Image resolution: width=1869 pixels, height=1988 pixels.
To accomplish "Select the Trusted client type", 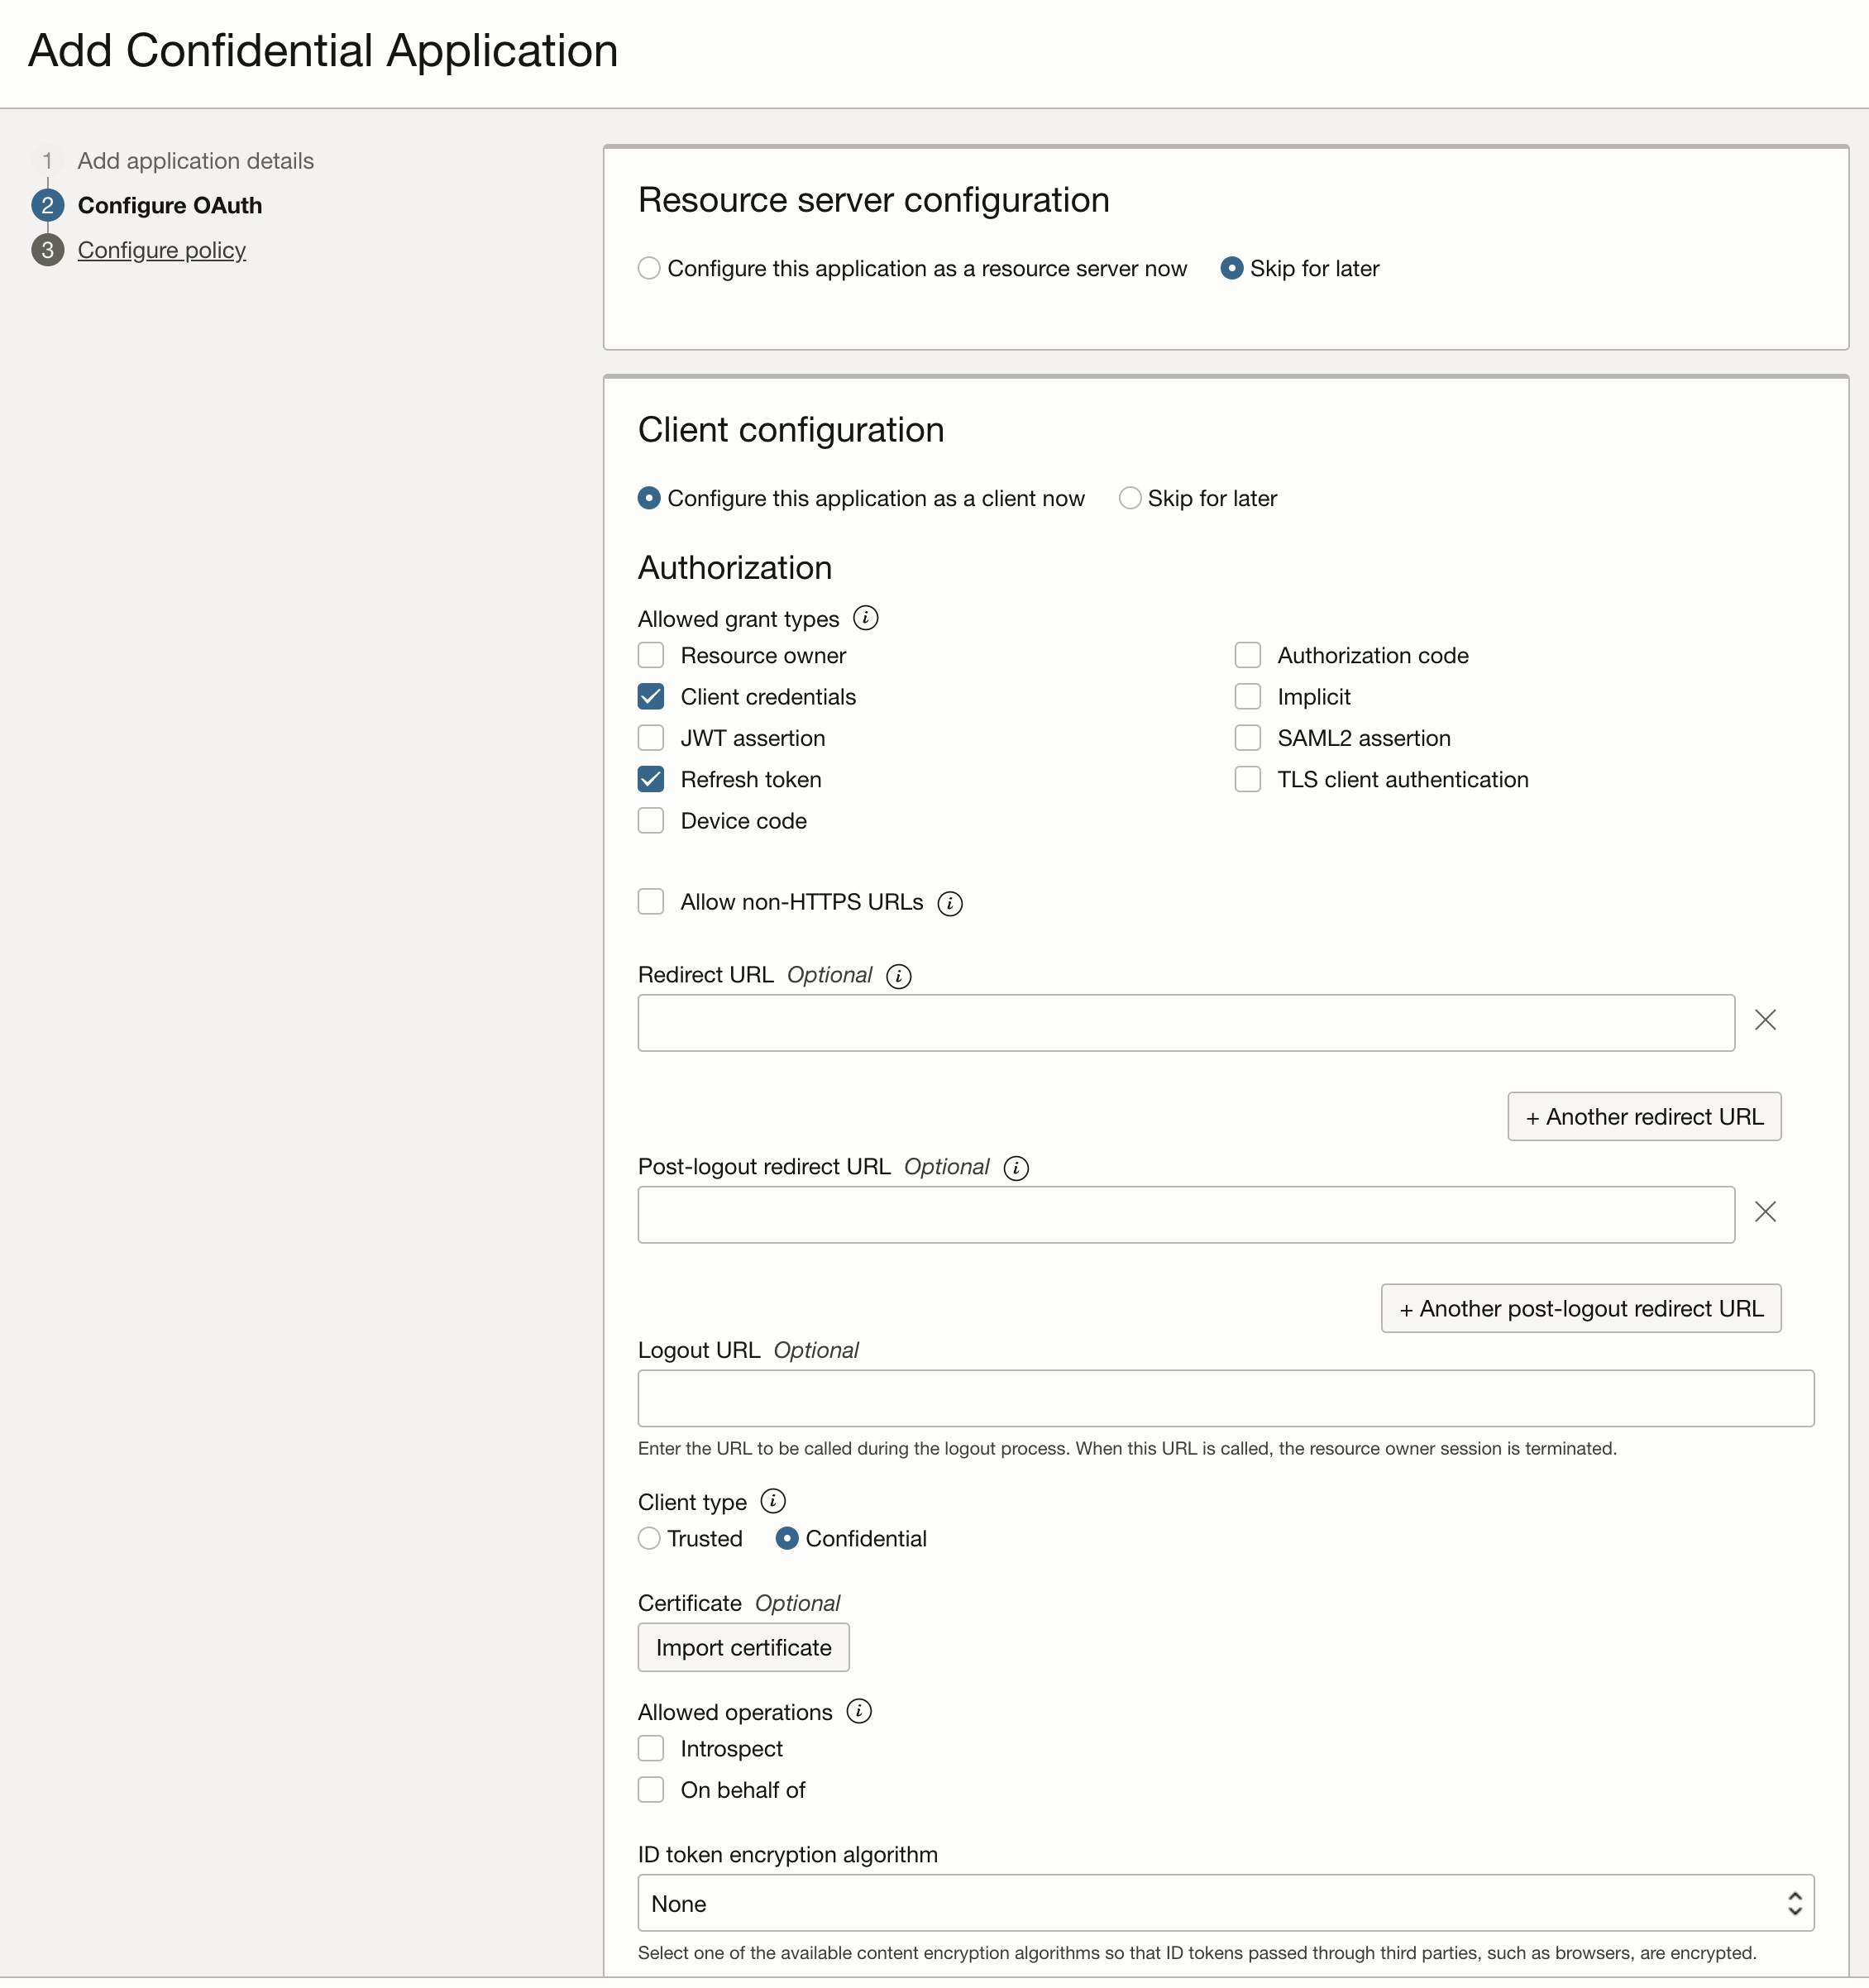I will (650, 1538).
